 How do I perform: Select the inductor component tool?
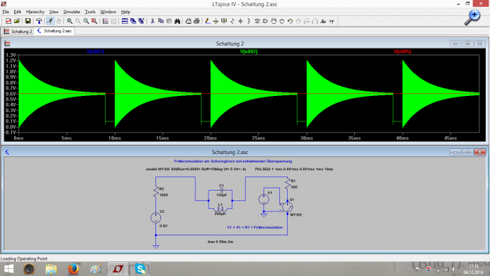[x=248, y=21]
